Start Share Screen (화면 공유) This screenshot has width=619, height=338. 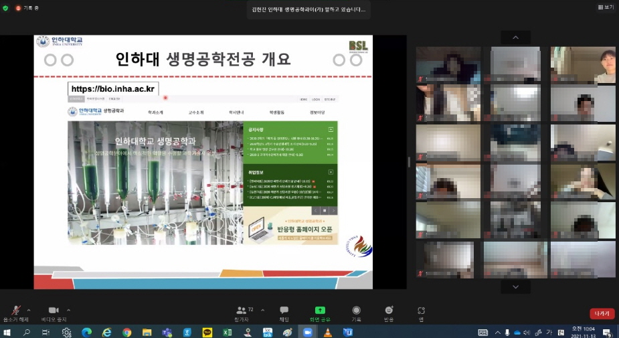pos(320,313)
